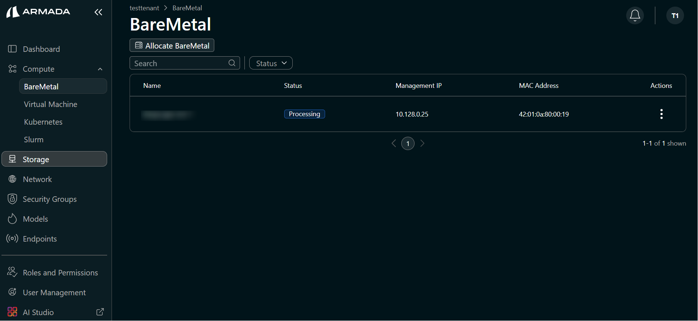Click the Dashboard sidebar icon
This screenshot has height=321, width=698.
(13, 49)
